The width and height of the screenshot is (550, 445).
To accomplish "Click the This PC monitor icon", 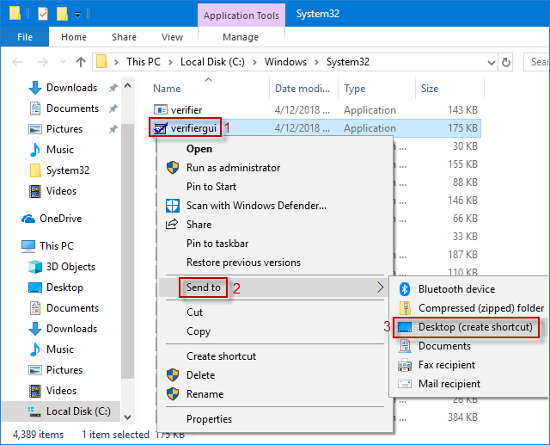I will point(28,246).
